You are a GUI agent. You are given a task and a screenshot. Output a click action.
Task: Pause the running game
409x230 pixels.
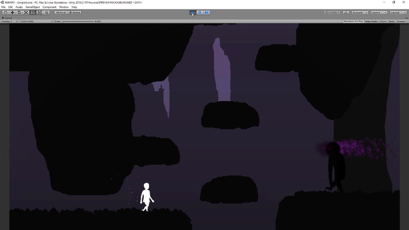coord(199,12)
